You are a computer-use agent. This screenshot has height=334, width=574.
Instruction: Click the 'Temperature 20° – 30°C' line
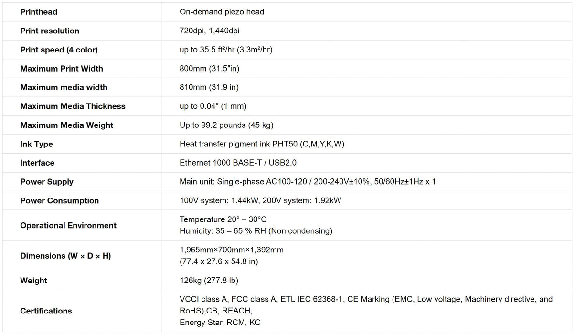[x=223, y=219]
